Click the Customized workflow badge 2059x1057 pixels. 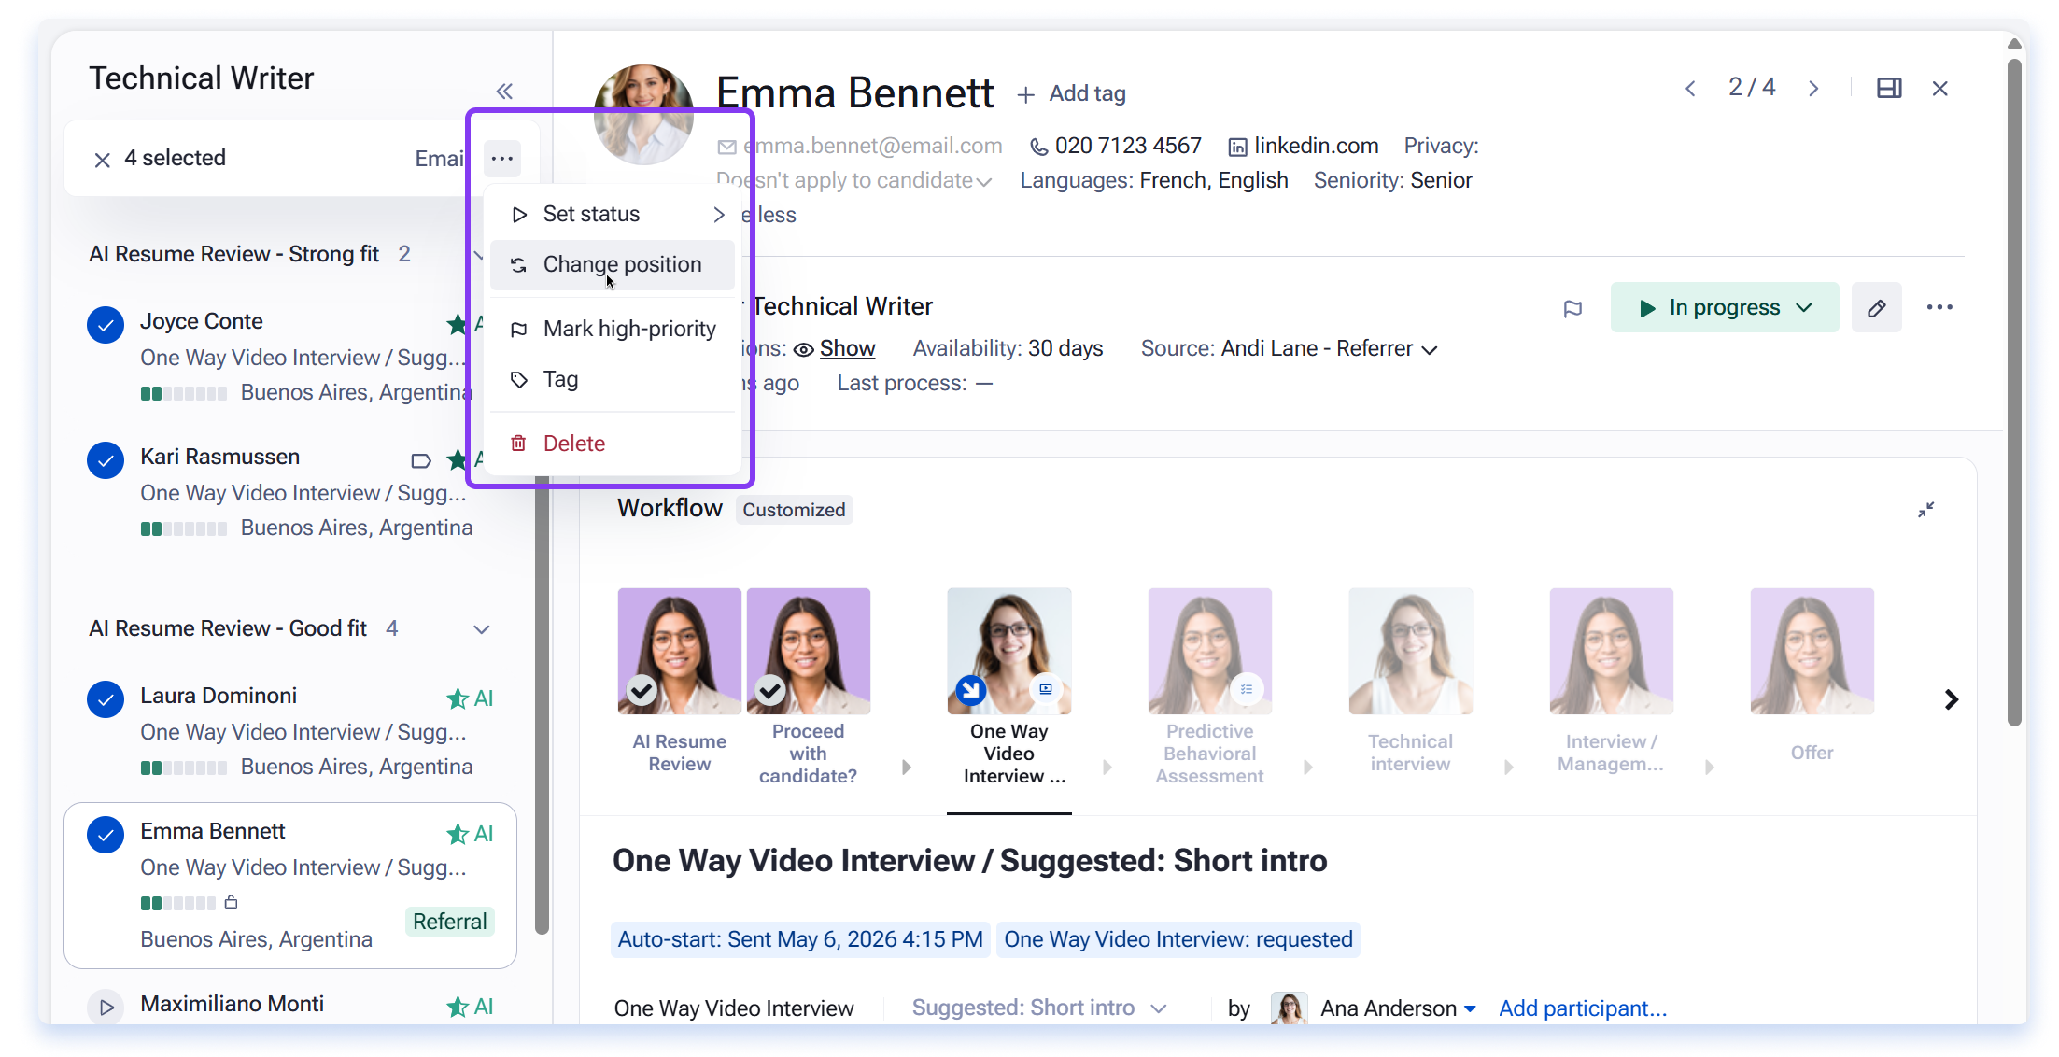tap(794, 510)
